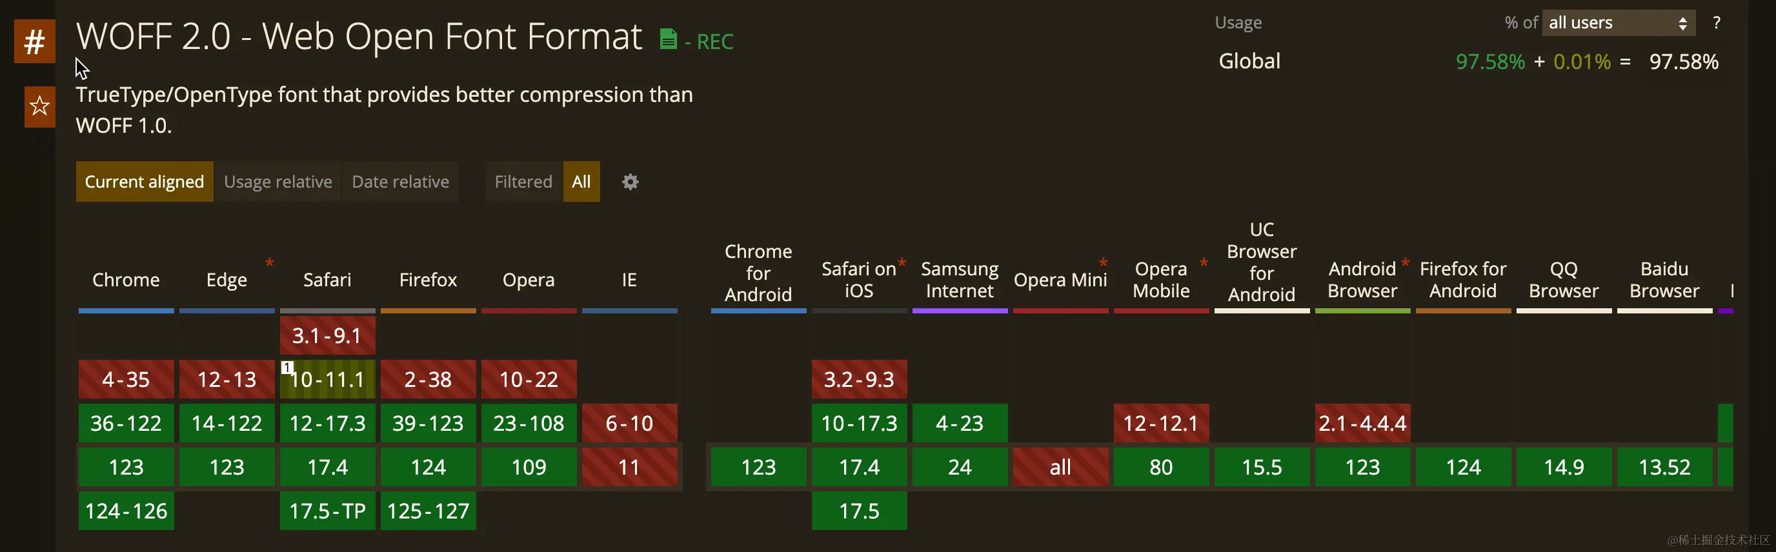Click the Opera Mini asterisk note
Screen dimensions: 1776x552
point(1103,262)
